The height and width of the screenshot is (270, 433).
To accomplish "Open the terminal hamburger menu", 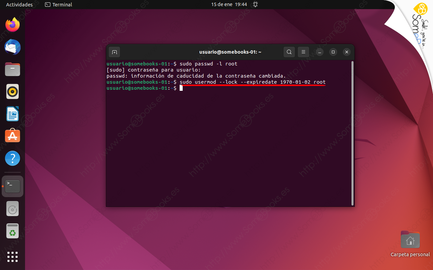I will click(303, 52).
